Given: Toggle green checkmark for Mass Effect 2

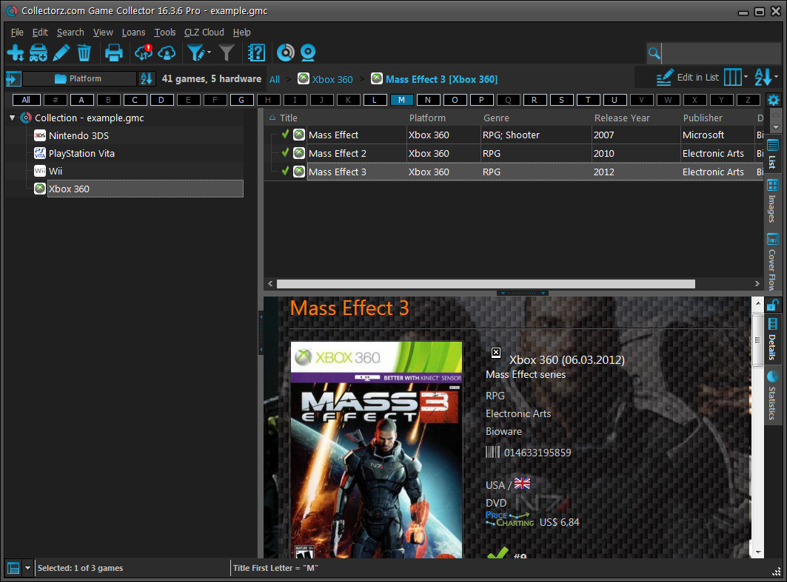Looking at the screenshot, I should [x=285, y=153].
